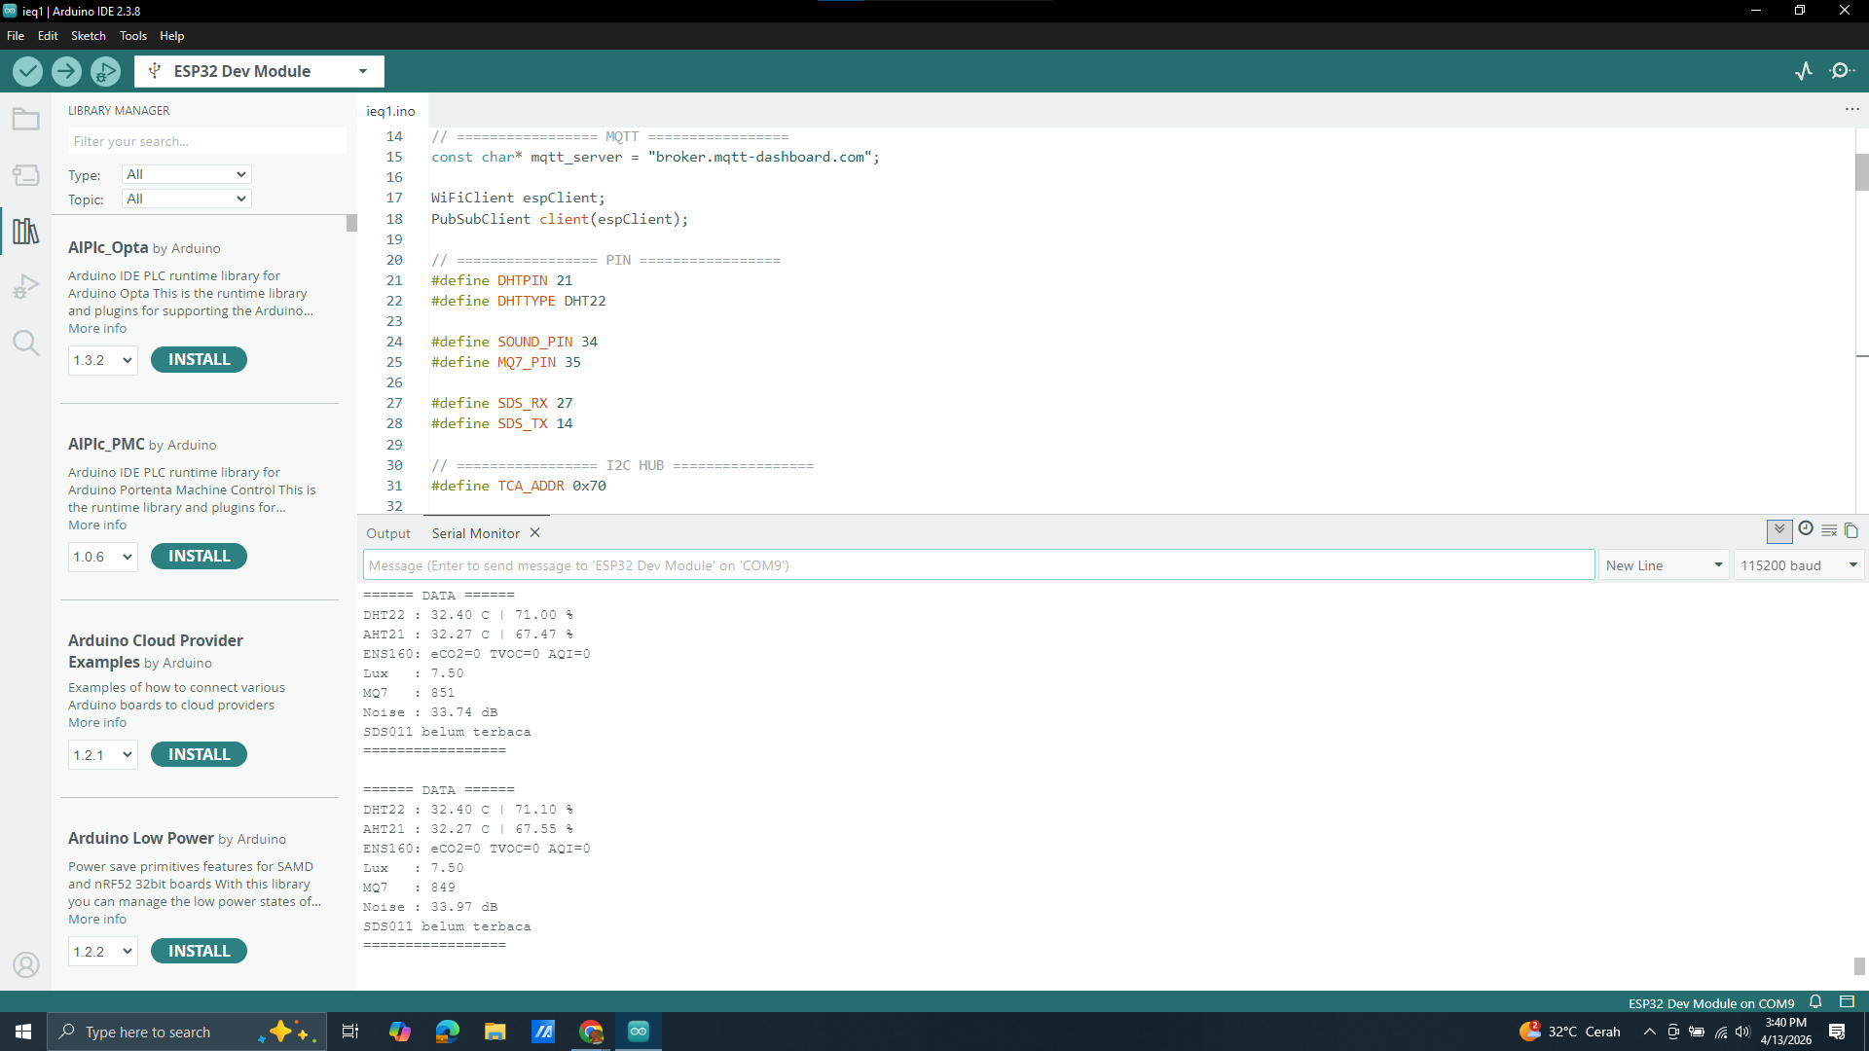The image size is (1869, 1051).
Task: Click the mqtt_server code line 15
Action: (x=655, y=157)
